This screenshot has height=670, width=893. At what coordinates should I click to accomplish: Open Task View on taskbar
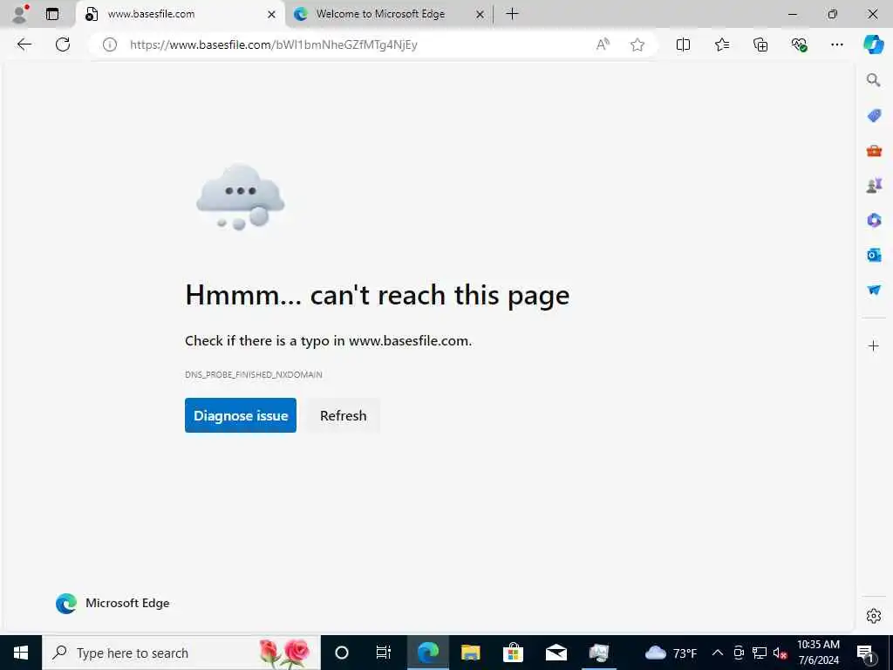pyautogui.click(x=384, y=653)
